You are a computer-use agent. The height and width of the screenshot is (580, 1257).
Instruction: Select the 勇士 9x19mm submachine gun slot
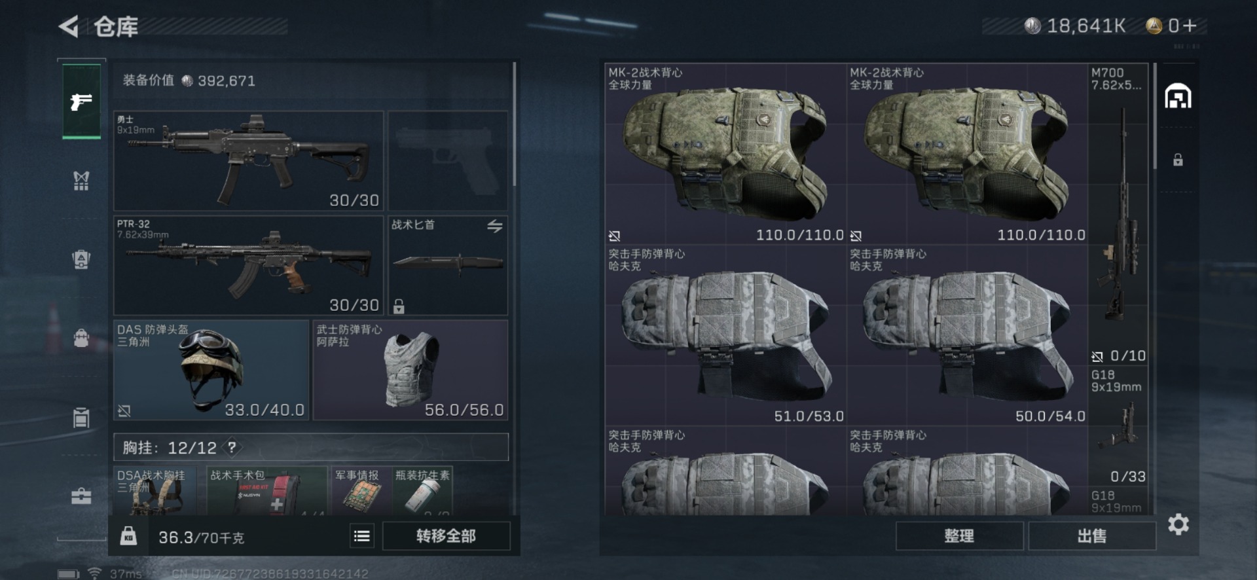click(248, 161)
